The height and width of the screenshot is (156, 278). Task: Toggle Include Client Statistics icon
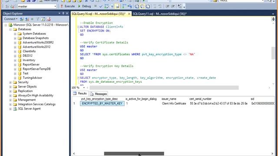[x=129, y=6]
